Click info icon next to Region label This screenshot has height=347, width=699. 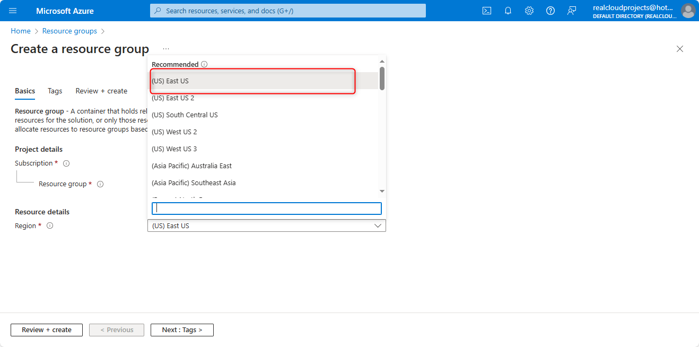click(x=50, y=226)
